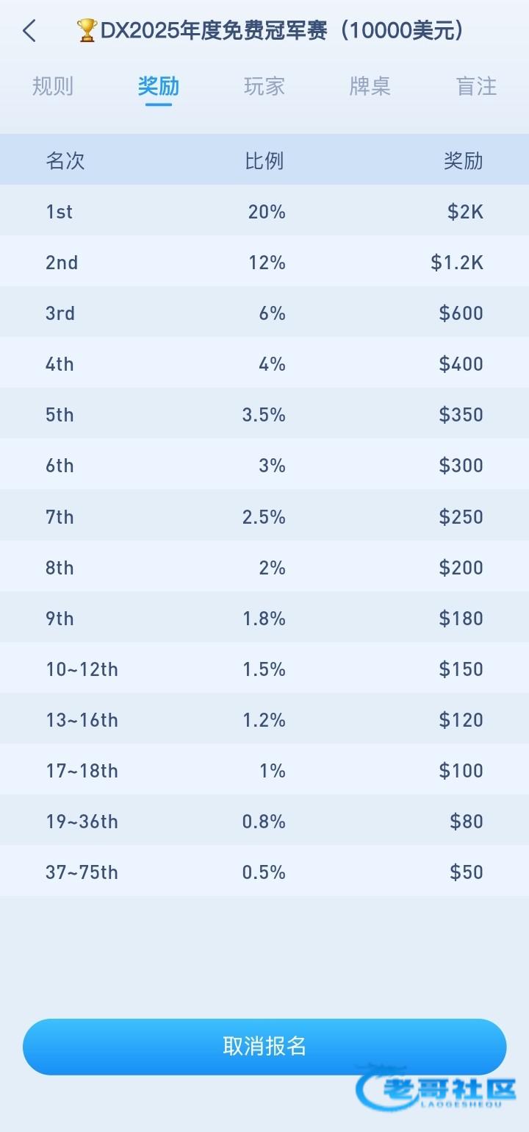
Task: Open the 玩家 tab
Action: click(x=264, y=87)
